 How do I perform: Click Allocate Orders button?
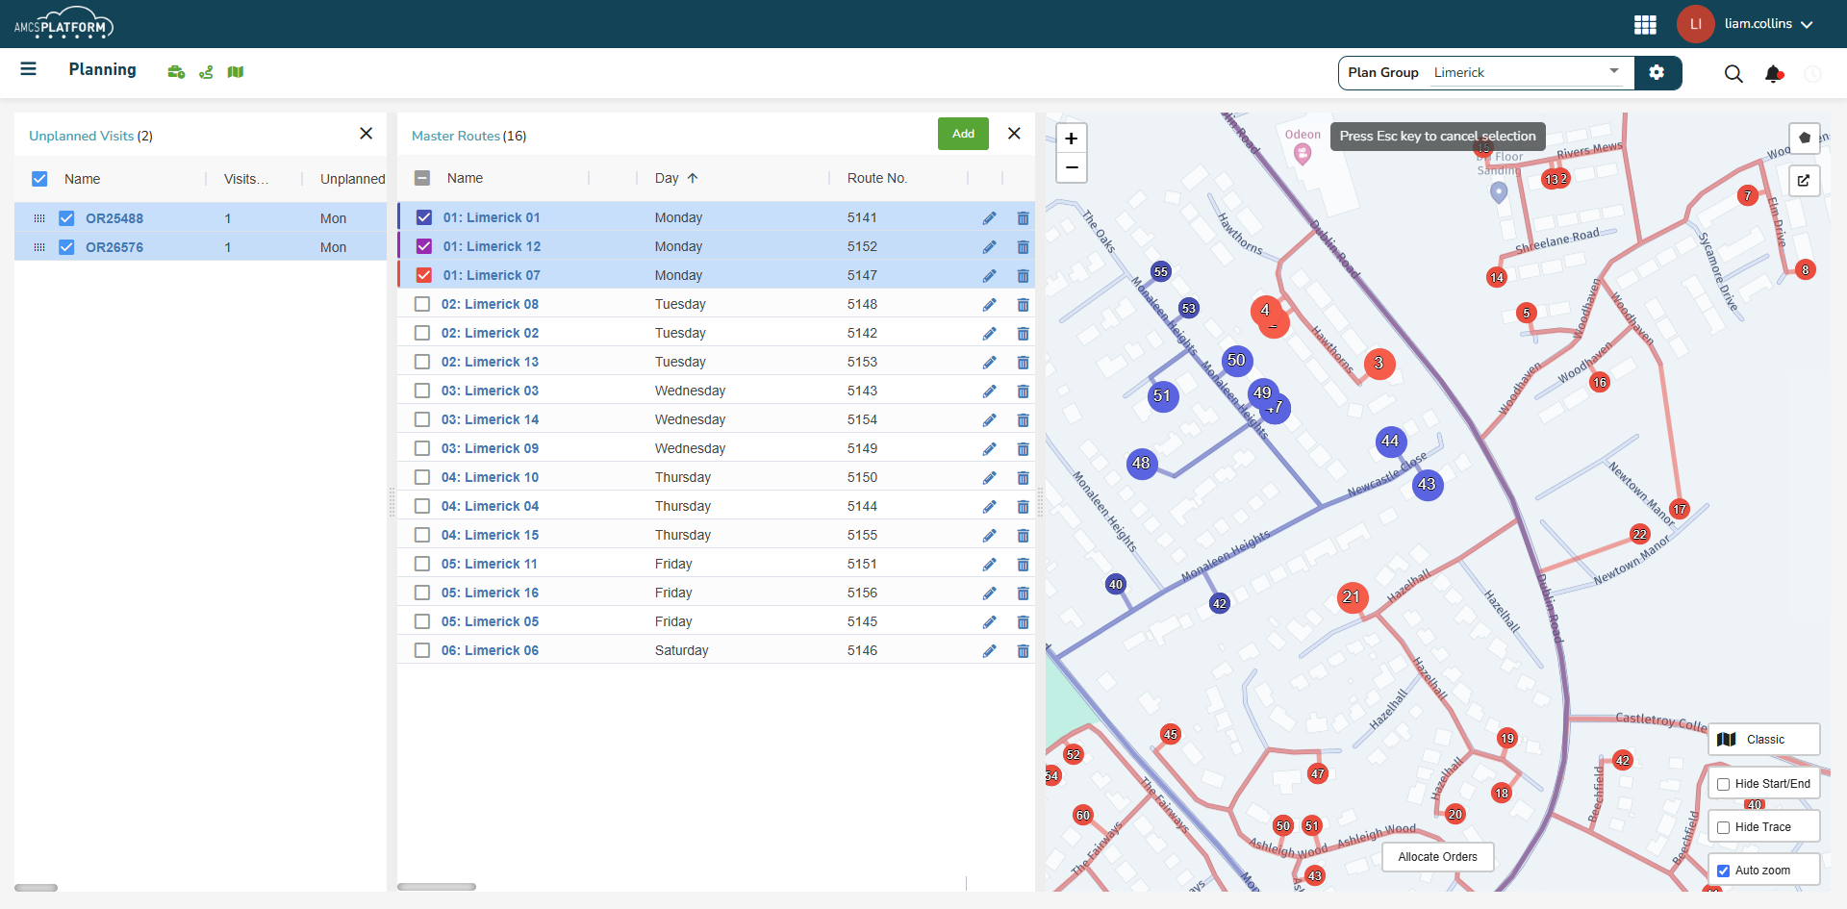[x=1438, y=857]
